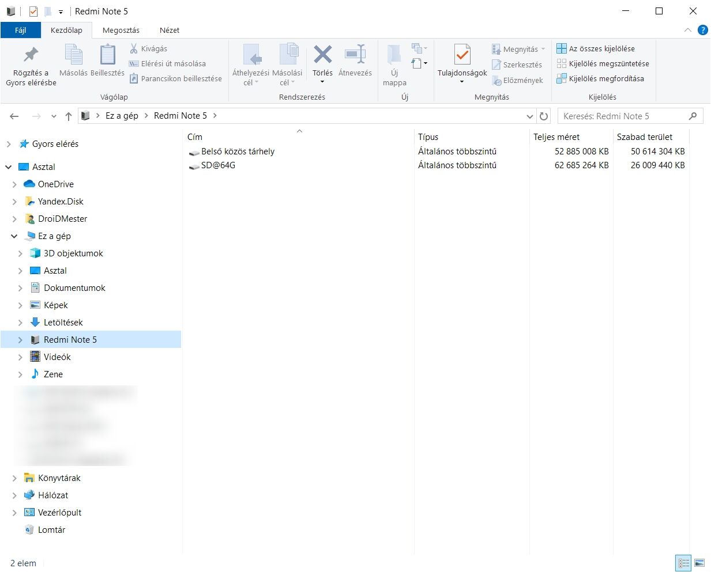Sort by the Szabad terület column header
711x572 pixels.
[x=651, y=137]
